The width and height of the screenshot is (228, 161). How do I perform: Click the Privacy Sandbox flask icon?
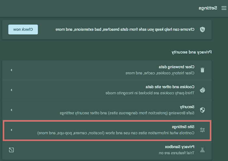click(x=202, y=150)
